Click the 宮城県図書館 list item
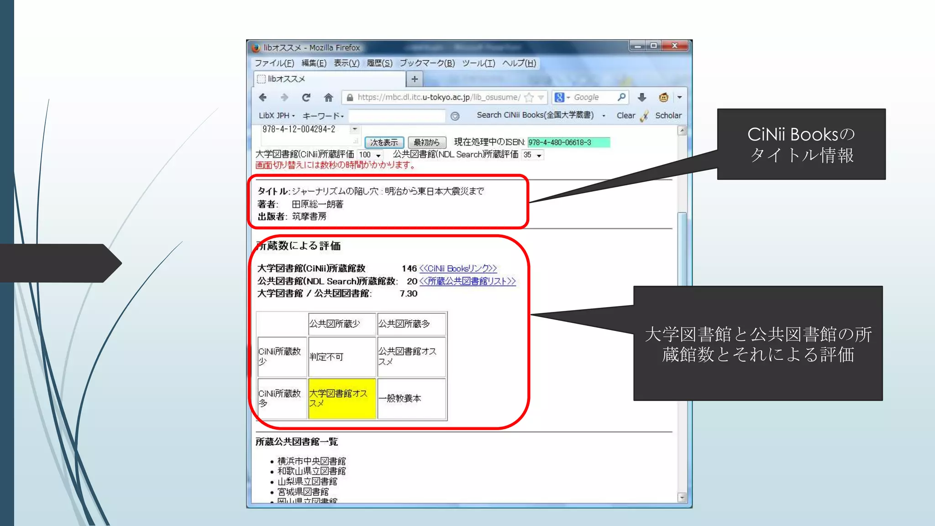 (303, 492)
